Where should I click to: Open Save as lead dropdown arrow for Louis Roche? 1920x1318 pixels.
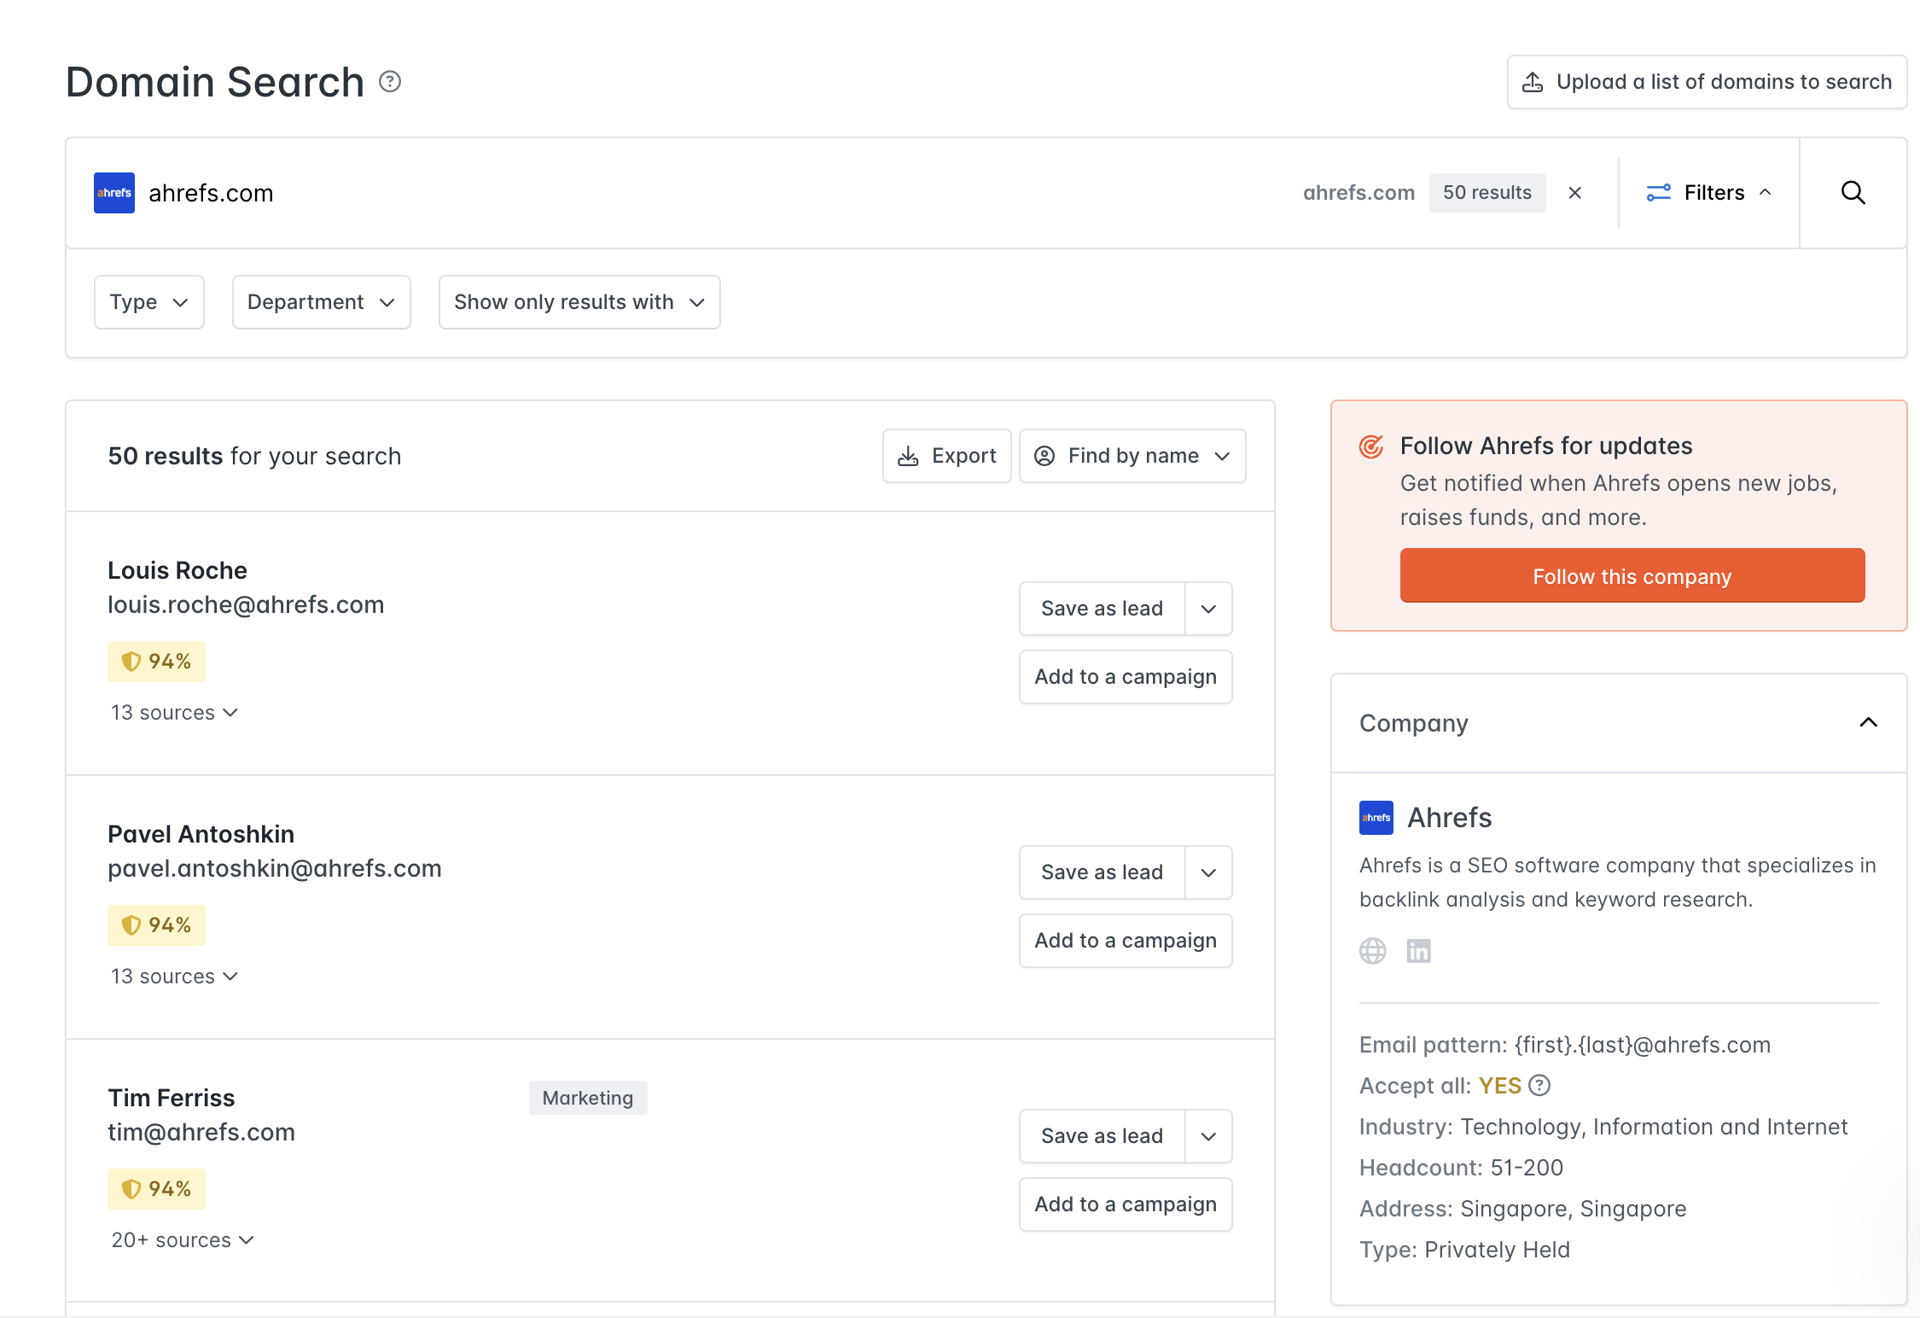point(1208,609)
